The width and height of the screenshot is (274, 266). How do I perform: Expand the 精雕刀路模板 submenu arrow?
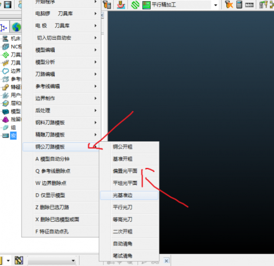[96, 135]
